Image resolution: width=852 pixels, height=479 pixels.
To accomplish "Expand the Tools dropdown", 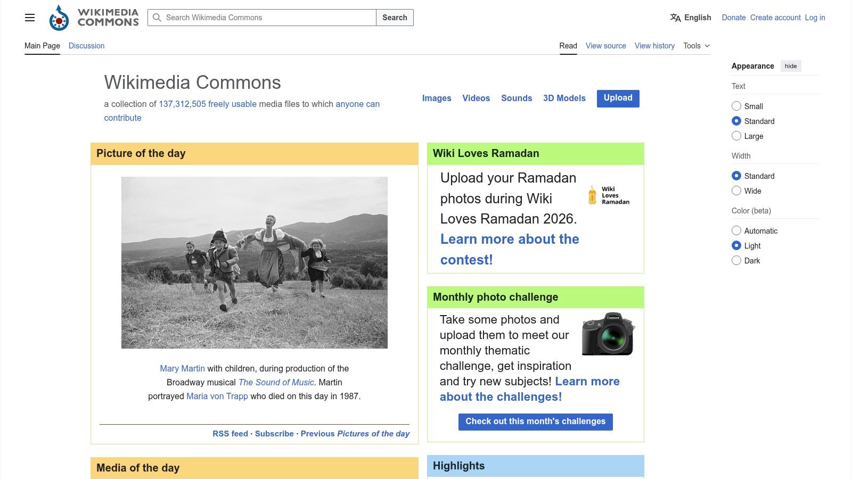I will (697, 46).
